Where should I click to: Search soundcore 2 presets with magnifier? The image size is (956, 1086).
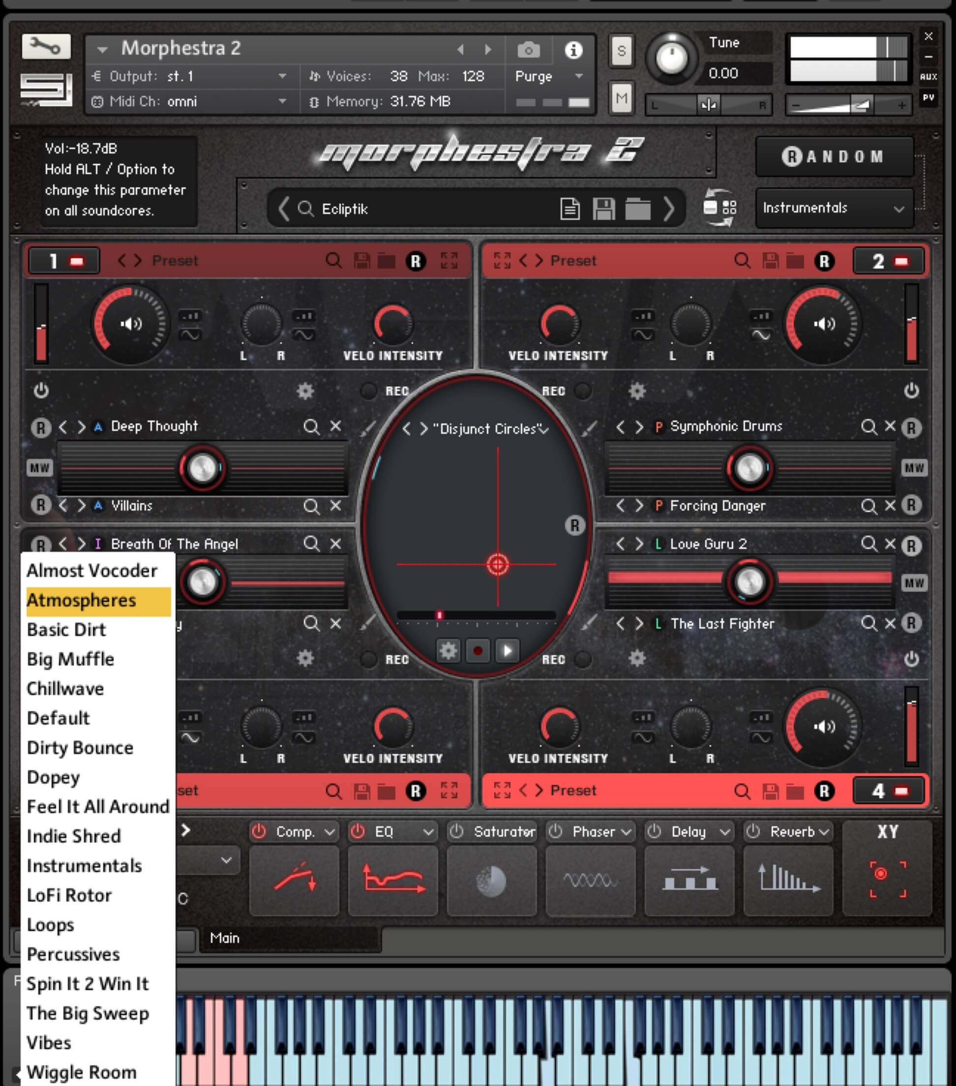click(742, 260)
